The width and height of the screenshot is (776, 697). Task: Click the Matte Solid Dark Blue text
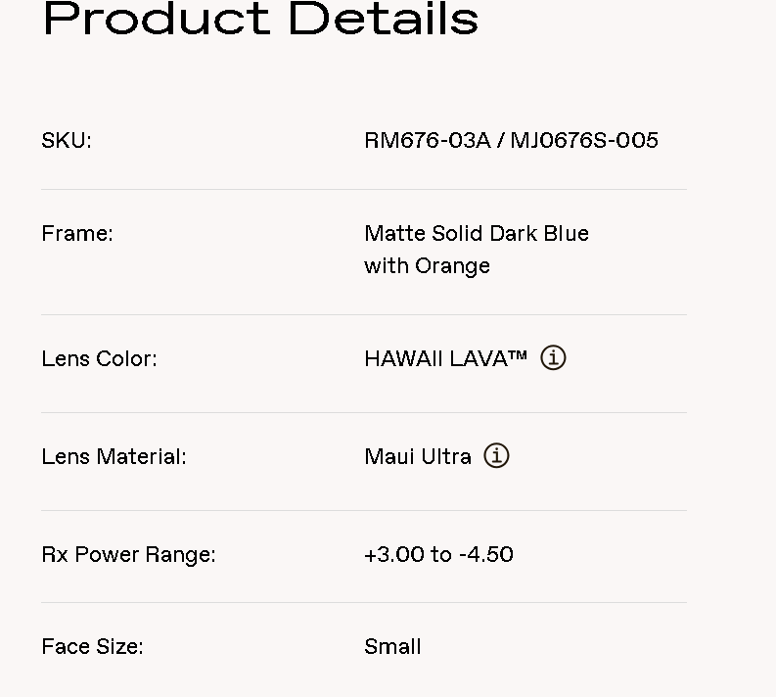tap(477, 233)
